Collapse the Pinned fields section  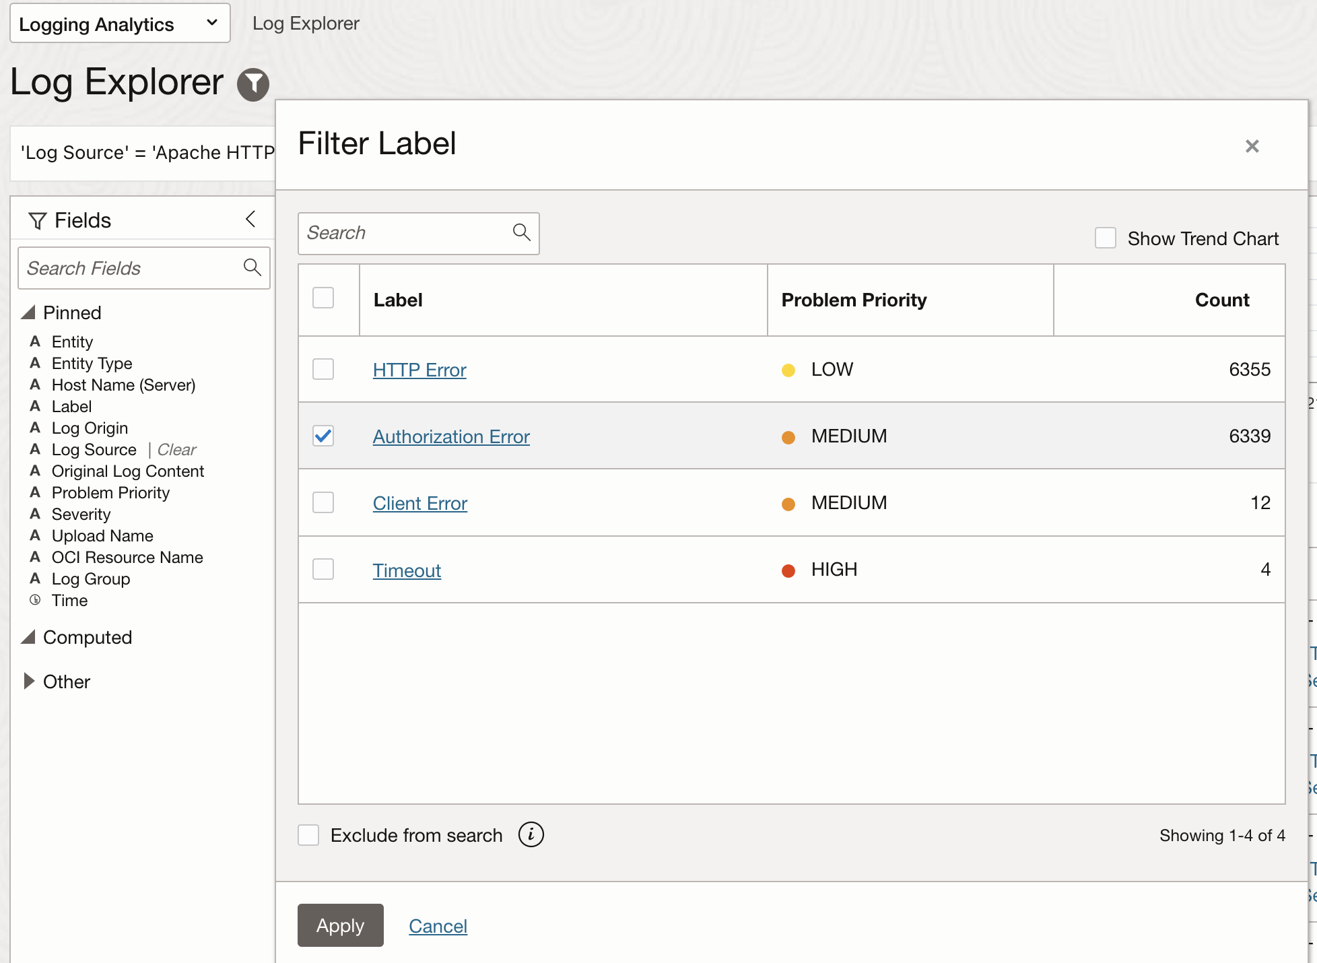[x=28, y=312]
